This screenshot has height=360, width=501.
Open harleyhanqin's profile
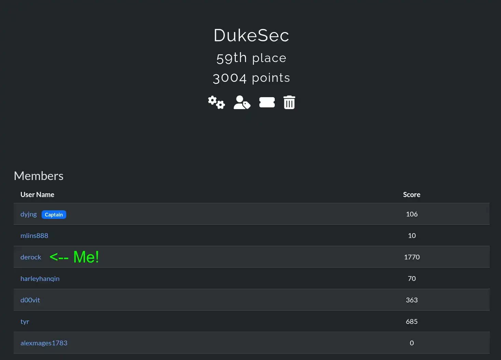(x=40, y=279)
